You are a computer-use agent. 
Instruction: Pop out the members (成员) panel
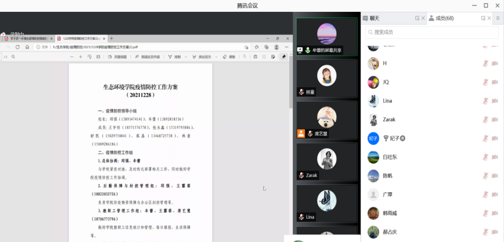click(483, 18)
